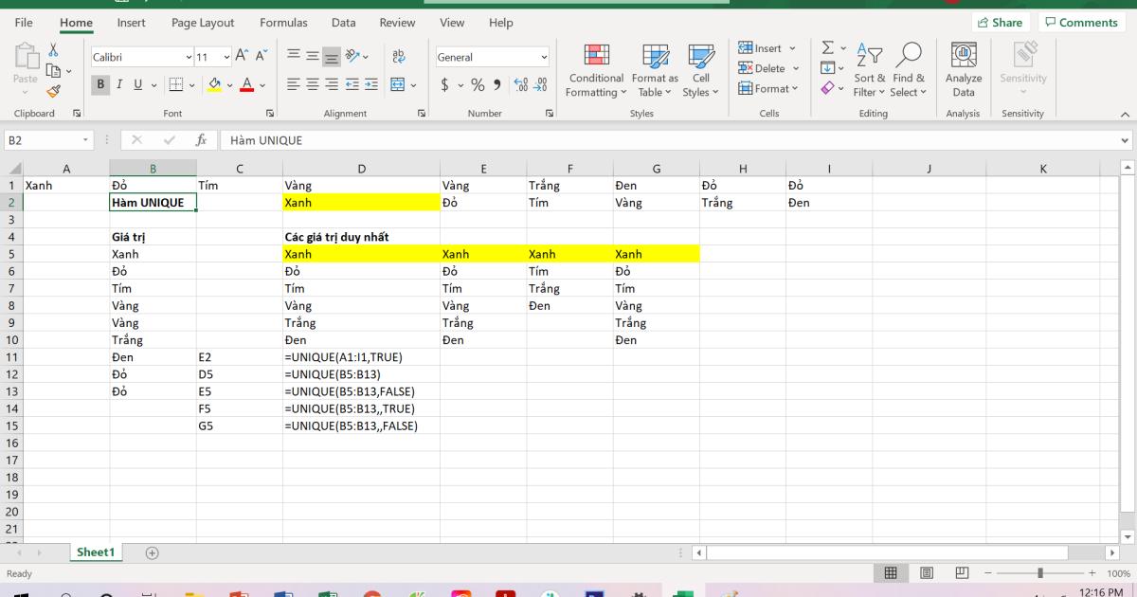This screenshot has width=1137, height=597.
Task: Apply Conditional Formatting
Action: [595, 68]
